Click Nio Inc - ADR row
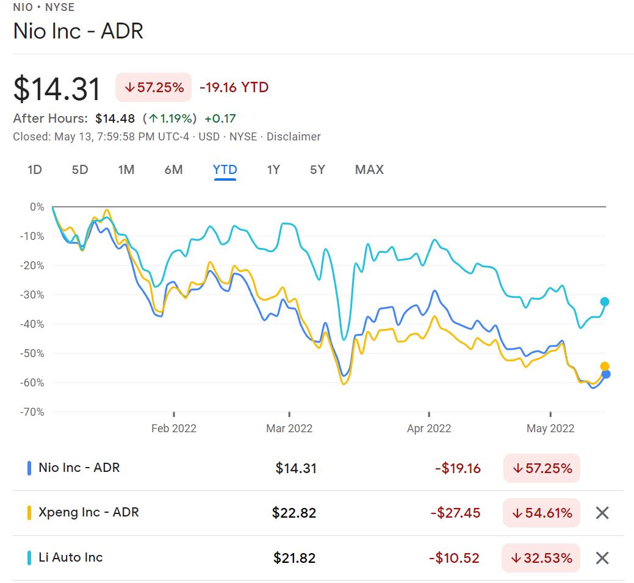The width and height of the screenshot is (634, 583). [x=79, y=468]
